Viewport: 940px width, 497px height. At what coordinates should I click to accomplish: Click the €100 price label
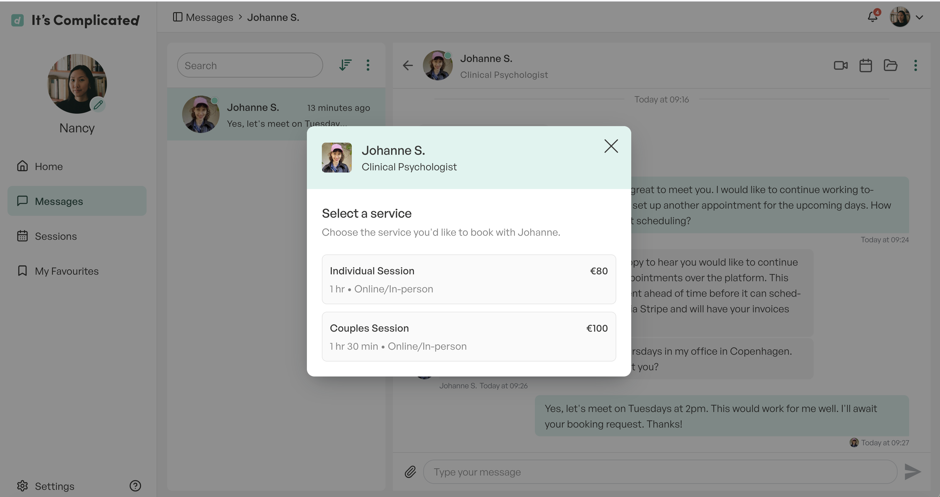coord(597,328)
